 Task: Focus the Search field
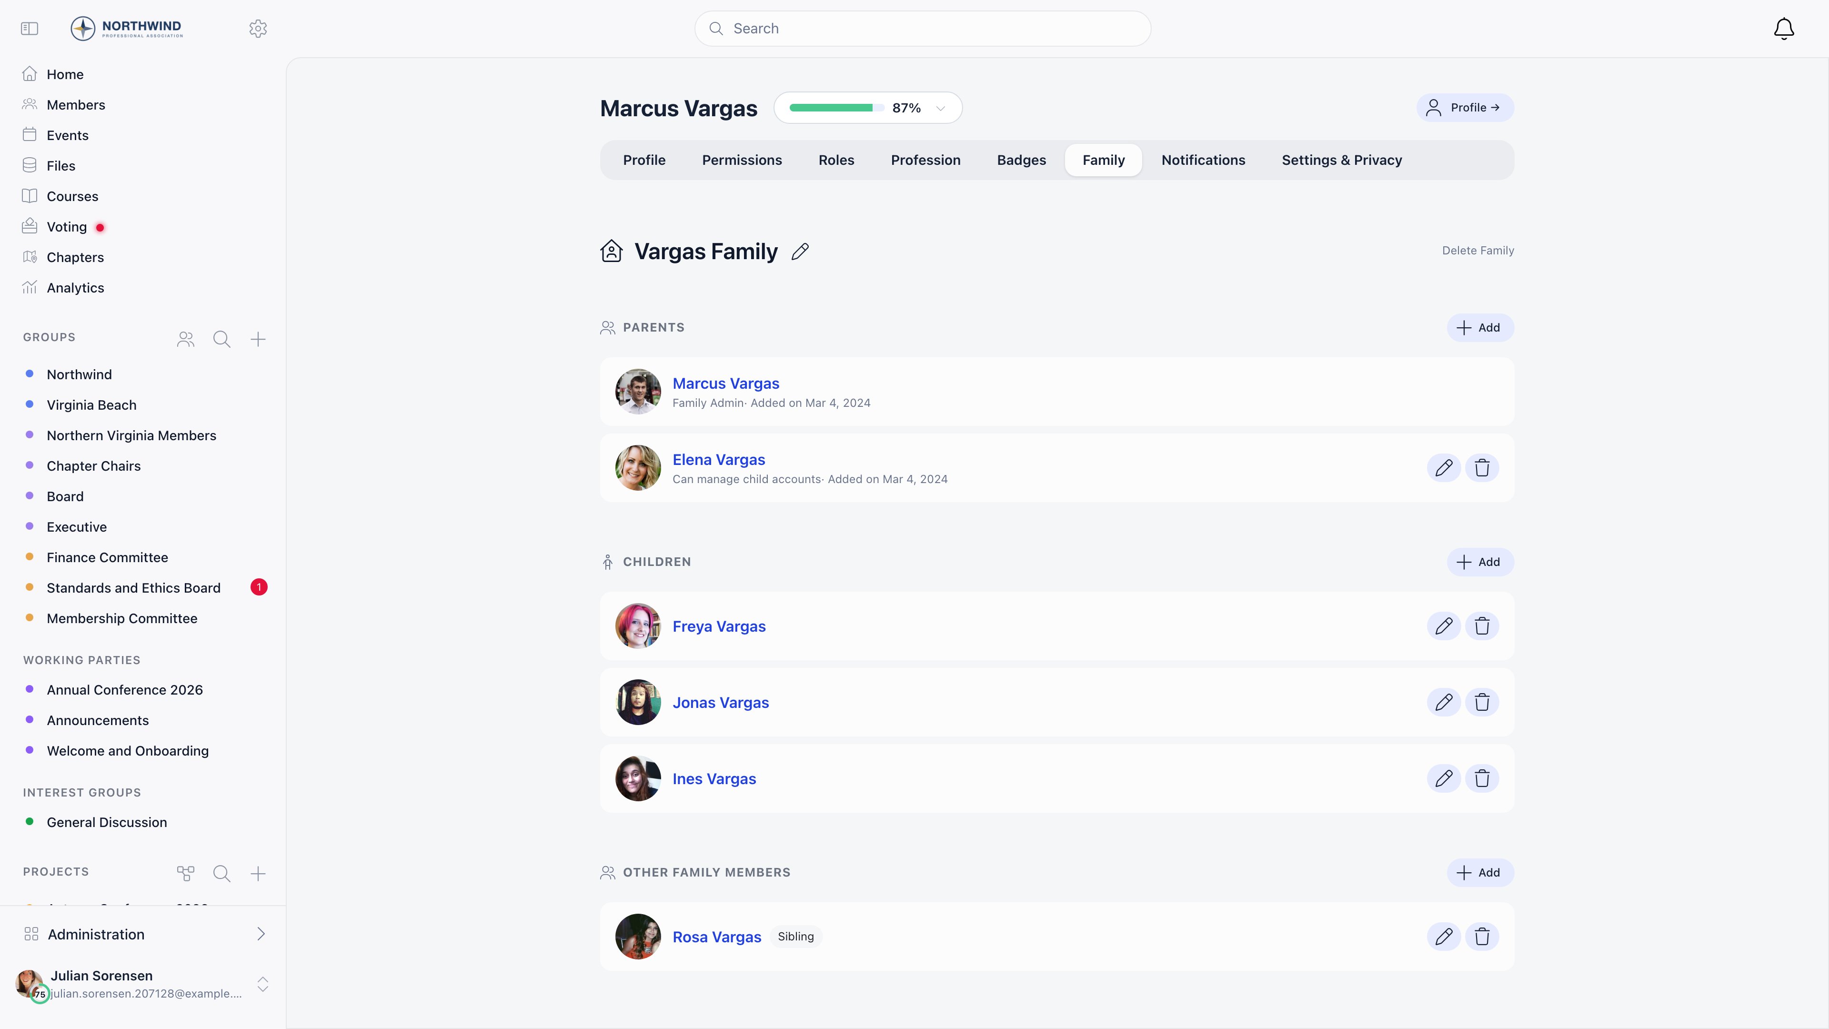pyautogui.click(x=922, y=29)
